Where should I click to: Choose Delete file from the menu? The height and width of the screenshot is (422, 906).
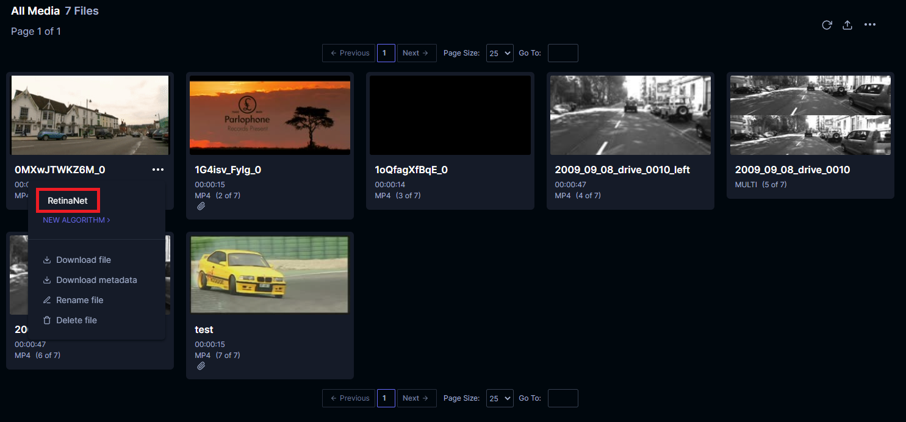pos(70,320)
